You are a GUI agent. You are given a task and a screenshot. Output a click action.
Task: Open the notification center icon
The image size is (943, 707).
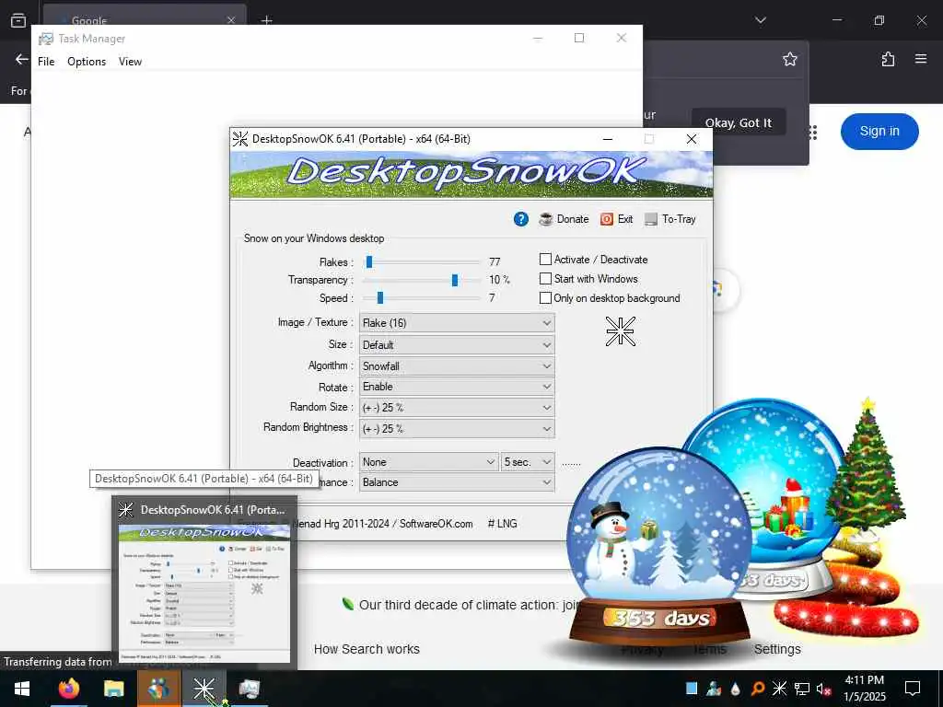click(x=913, y=689)
